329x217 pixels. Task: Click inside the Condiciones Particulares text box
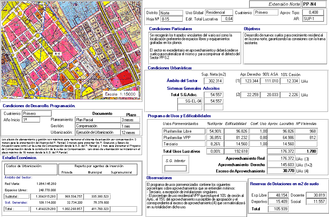coord(195,48)
